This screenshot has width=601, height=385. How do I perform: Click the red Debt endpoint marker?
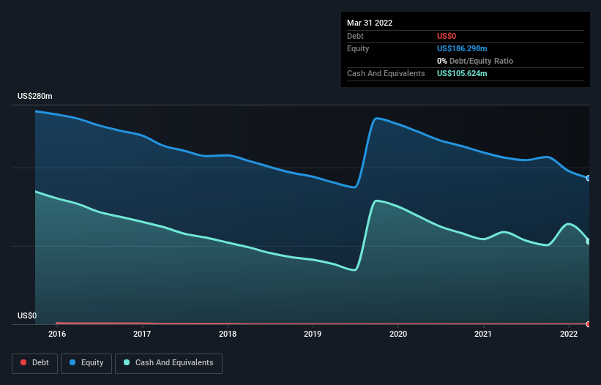[x=589, y=324]
